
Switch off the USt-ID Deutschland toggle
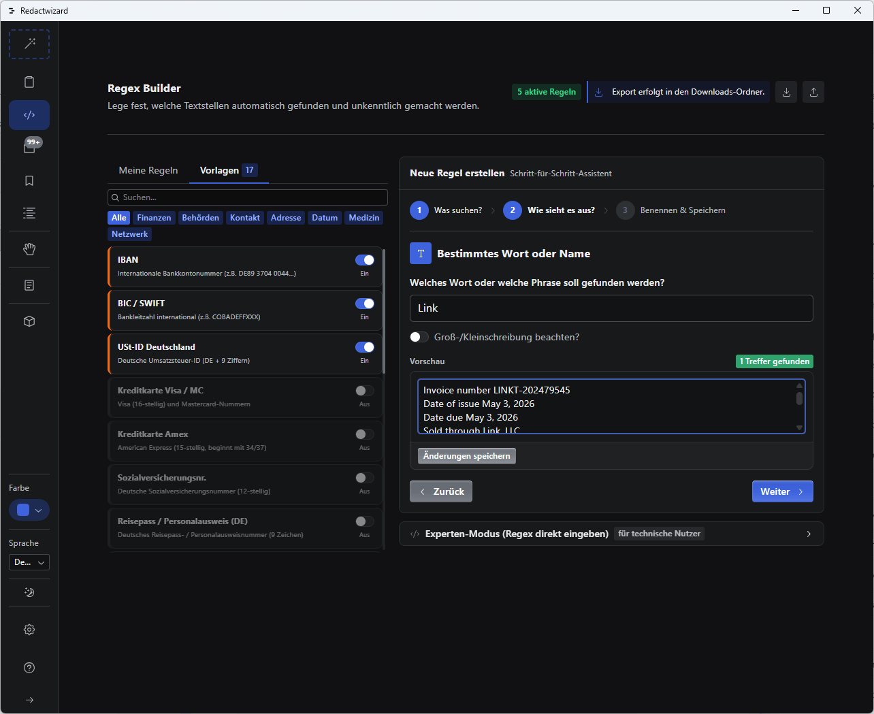[x=365, y=347]
